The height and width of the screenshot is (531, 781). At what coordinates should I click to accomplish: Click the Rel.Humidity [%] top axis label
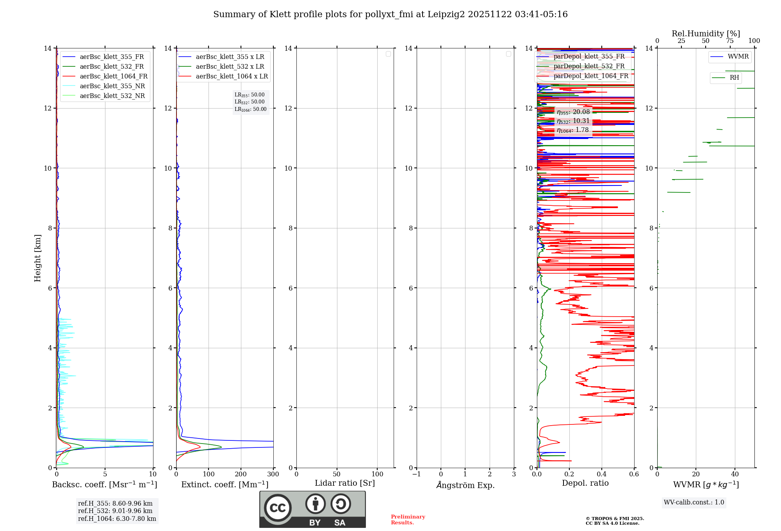[x=706, y=34]
